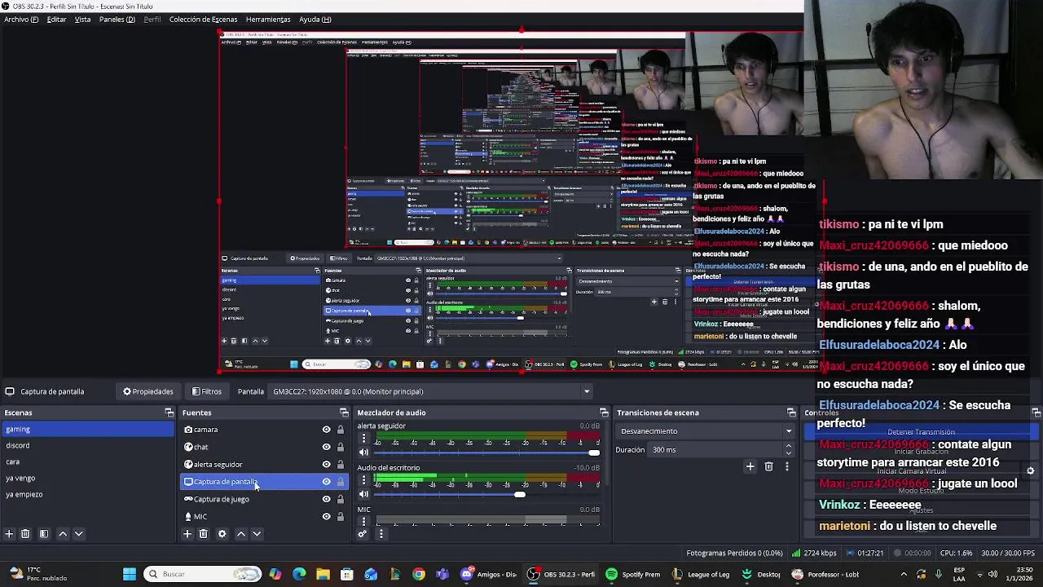Viewport: 1043px width, 587px height.
Task: Open transition properties three-dot menu
Action: coord(786,466)
